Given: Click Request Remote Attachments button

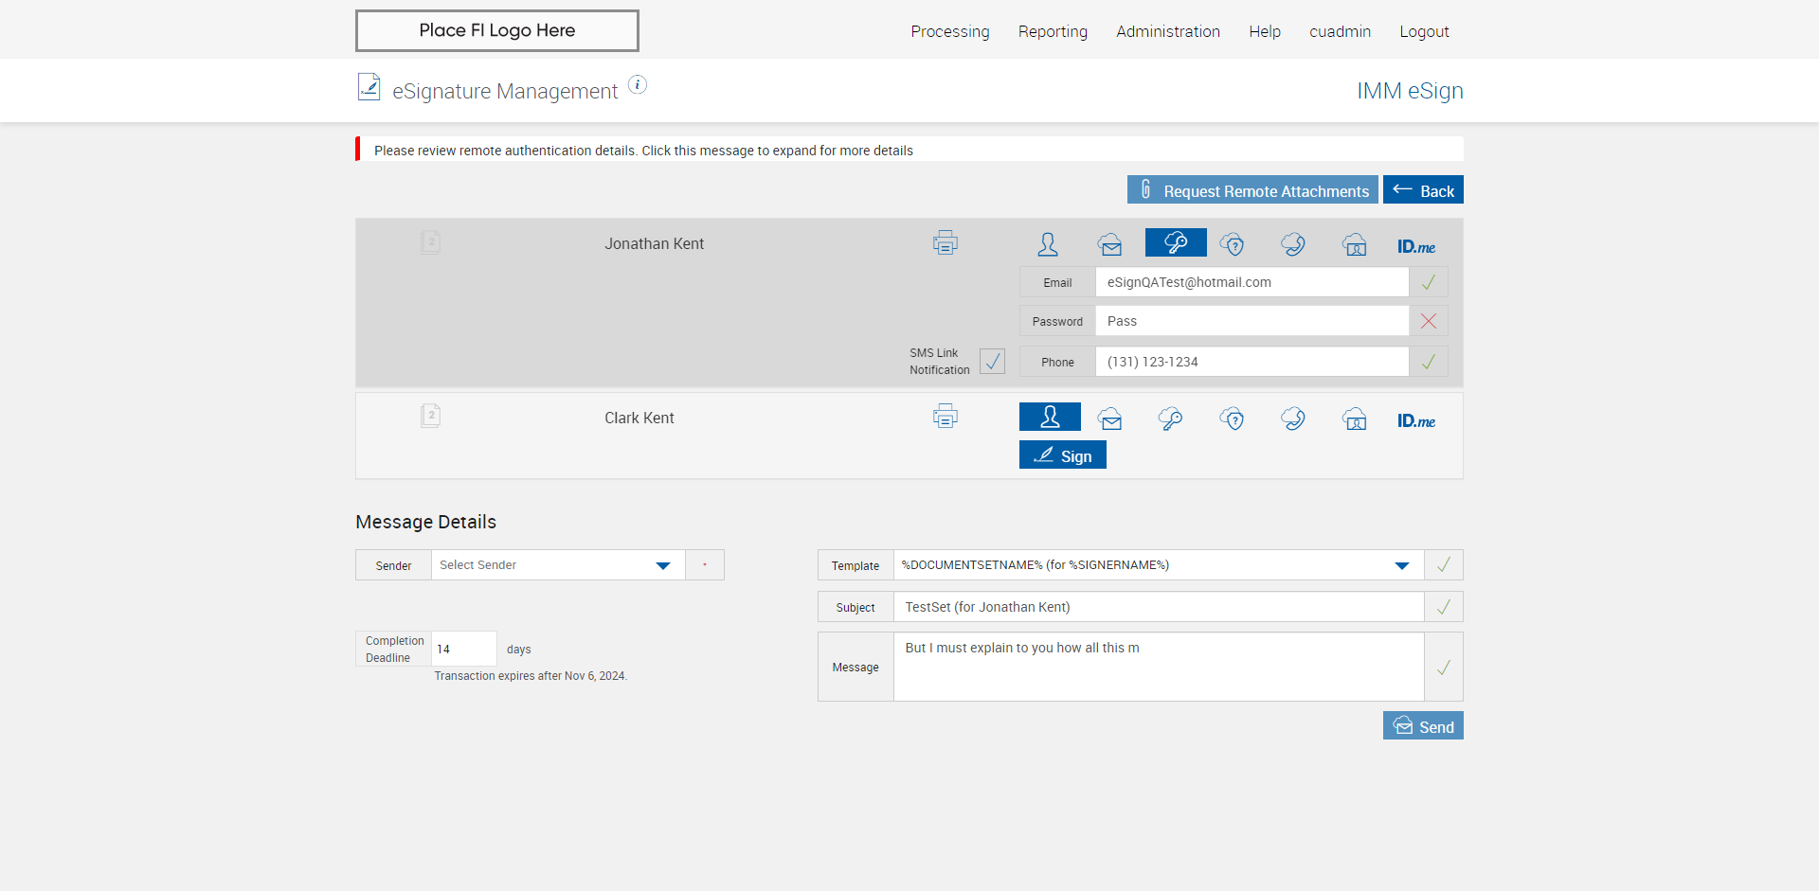Looking at the screenshot, I should coord(1252,190).
